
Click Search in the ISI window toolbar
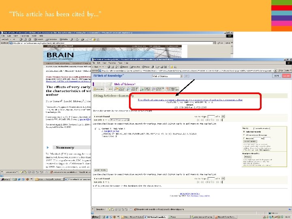[x=124, y=67]
